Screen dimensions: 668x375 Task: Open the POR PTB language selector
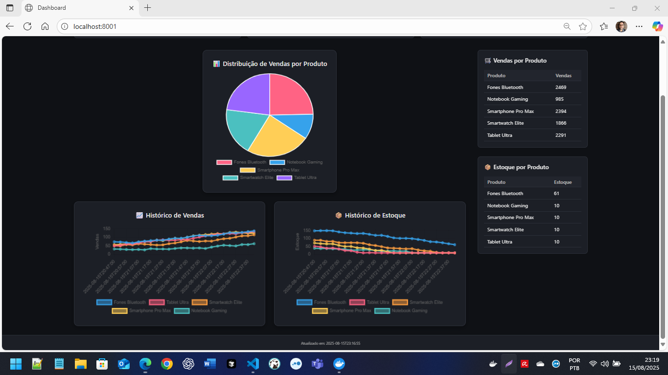(574, 364)
